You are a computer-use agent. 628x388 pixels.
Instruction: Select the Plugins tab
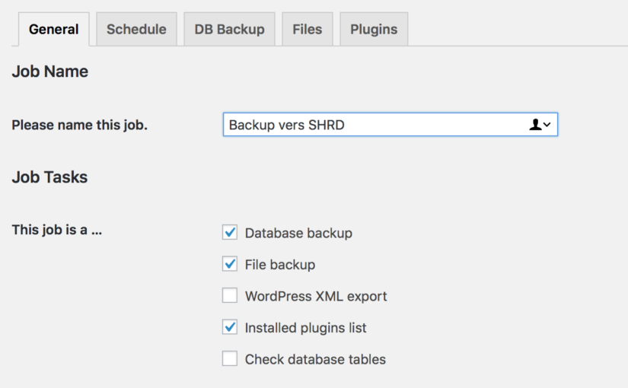tap(373, 30)
